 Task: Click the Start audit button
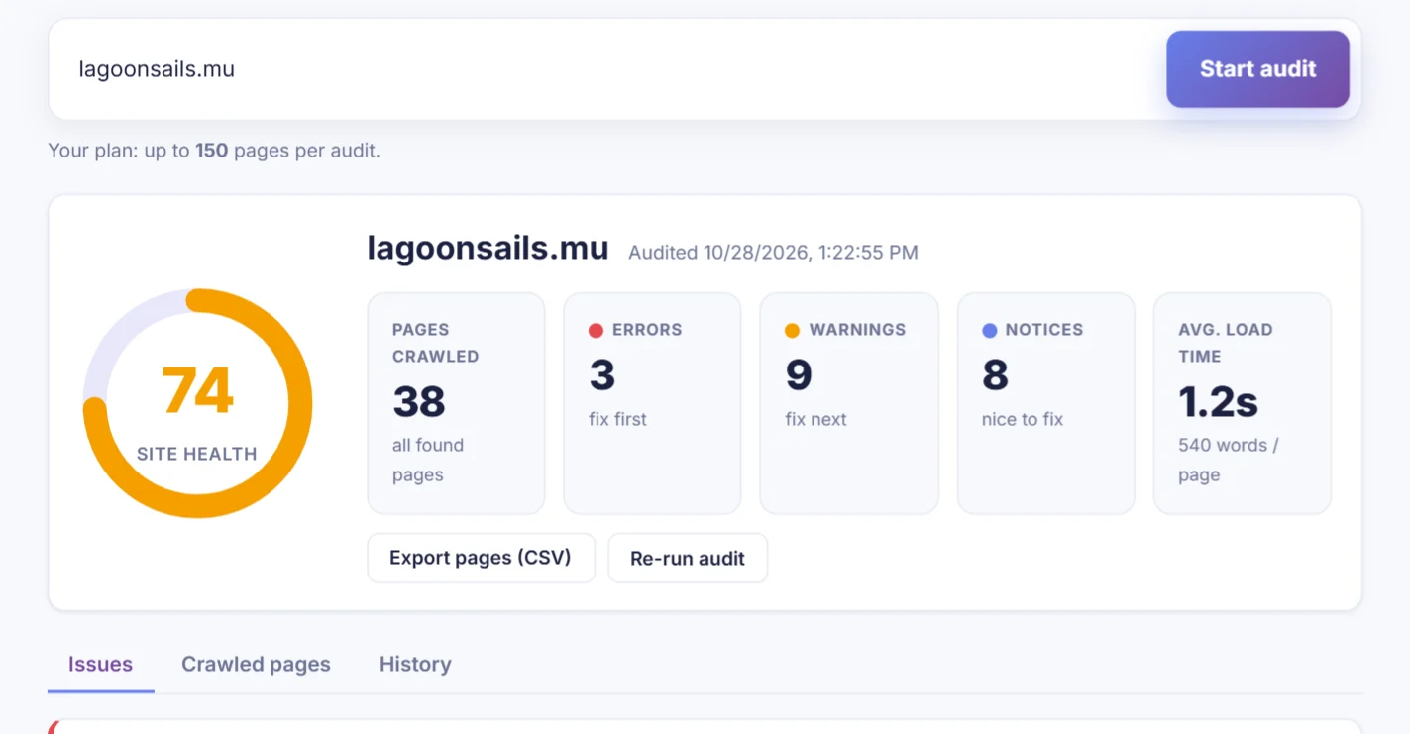click(x=1257, y=69)
